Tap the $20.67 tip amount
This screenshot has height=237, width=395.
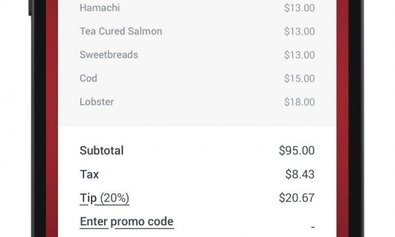pos(297,198)
